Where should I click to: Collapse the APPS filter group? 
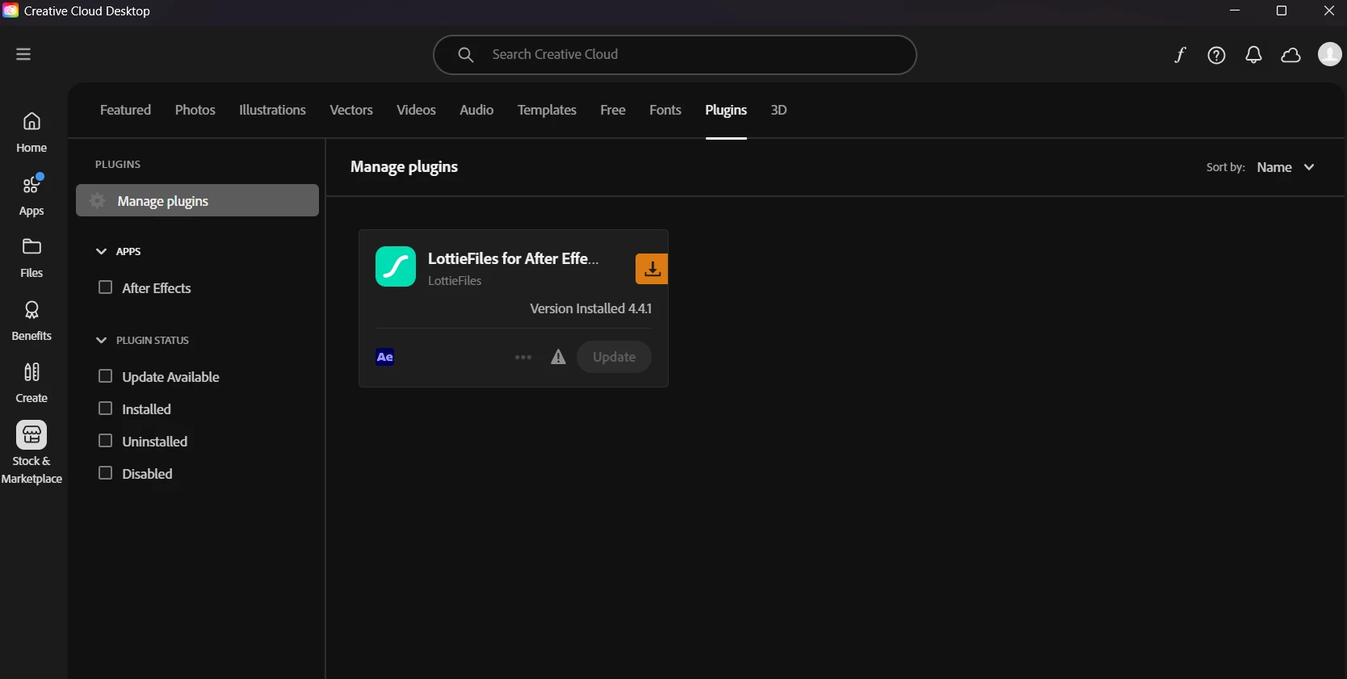pos(102,252)
